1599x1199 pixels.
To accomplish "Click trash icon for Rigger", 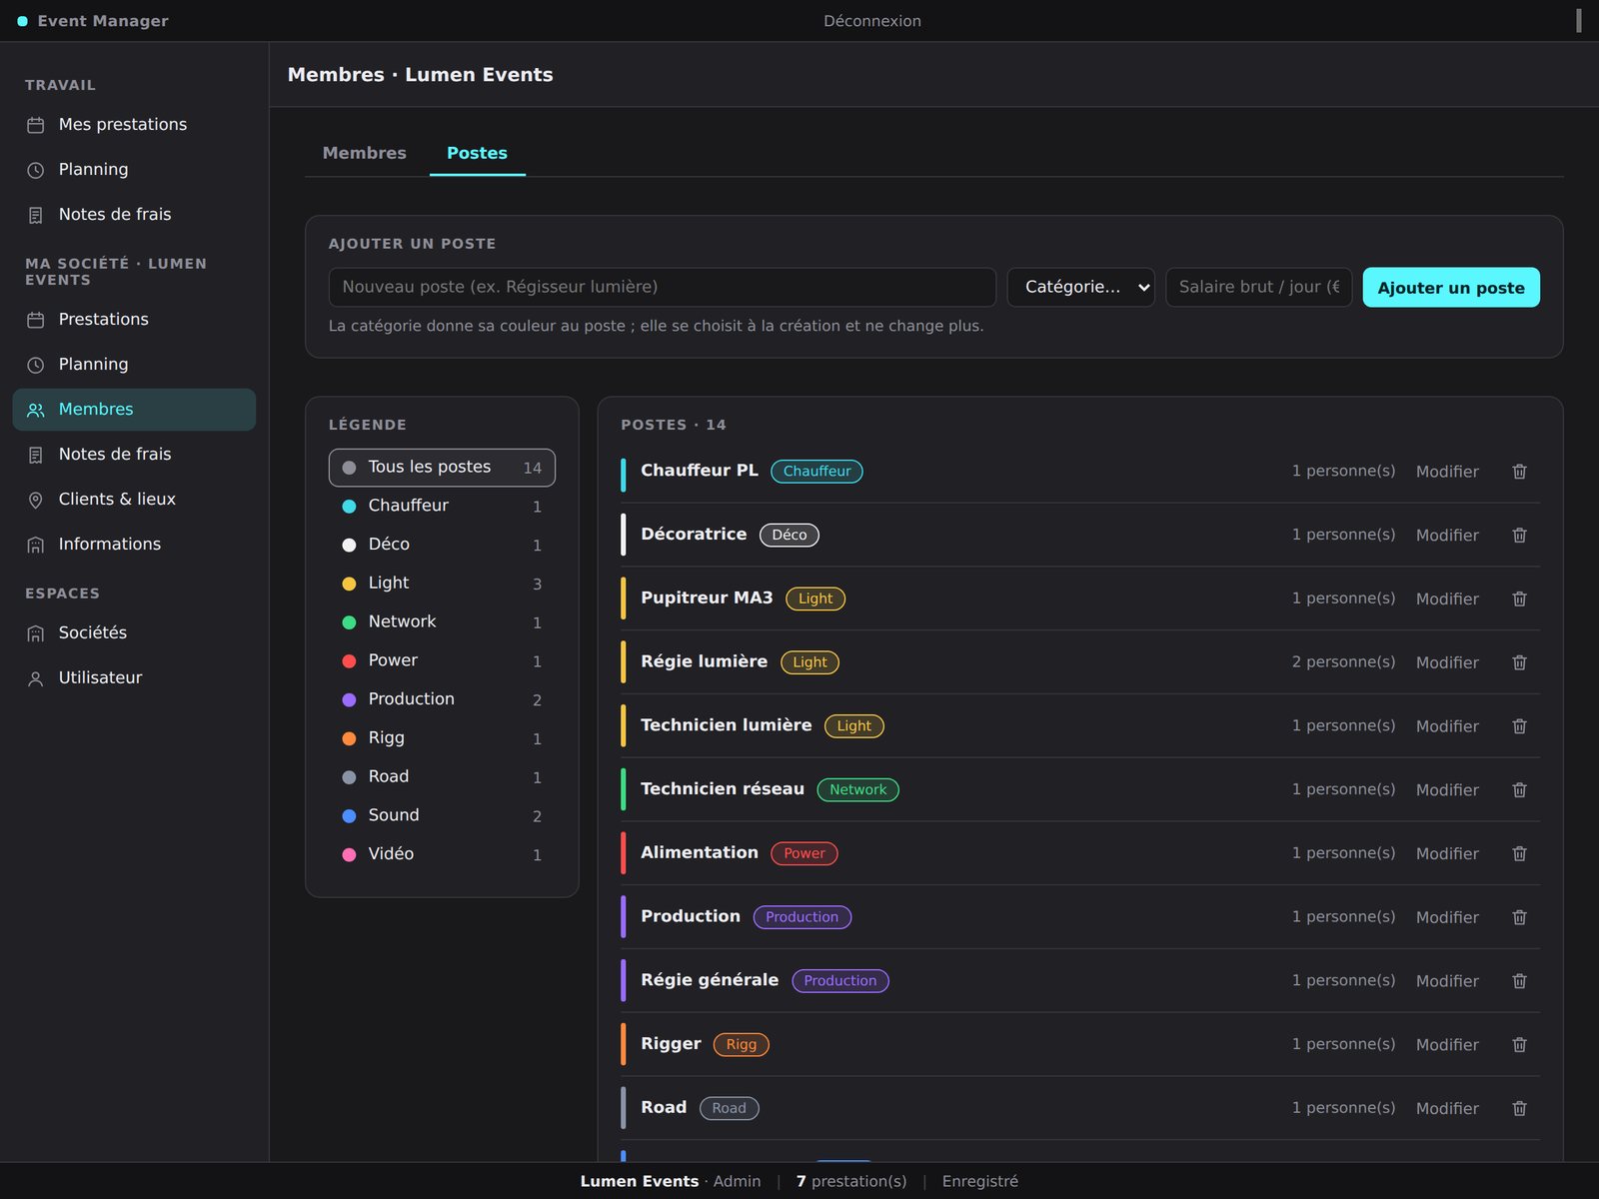I will pyautogui.click(x=1519, y=1045).
